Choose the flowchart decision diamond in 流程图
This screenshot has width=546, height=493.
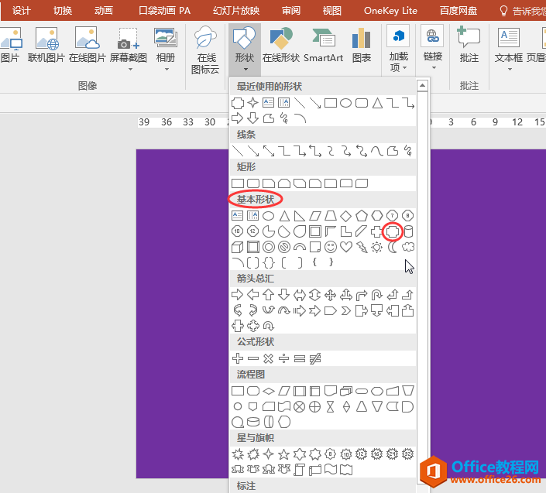[x=269, y=392]
